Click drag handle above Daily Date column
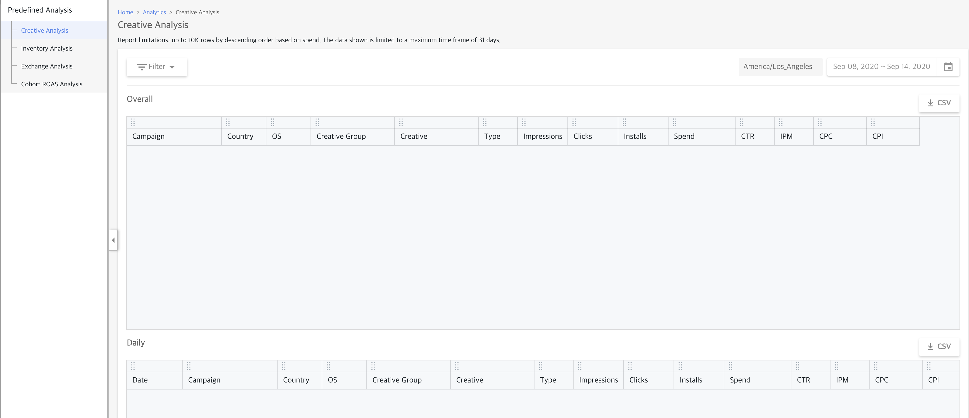Screen dimensions: 969x418 (133, 366)
